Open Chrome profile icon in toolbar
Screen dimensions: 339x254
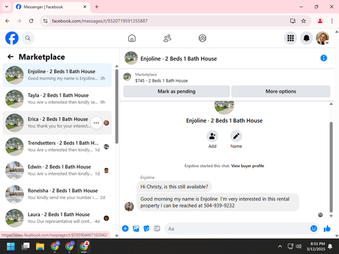click(320, 21)
